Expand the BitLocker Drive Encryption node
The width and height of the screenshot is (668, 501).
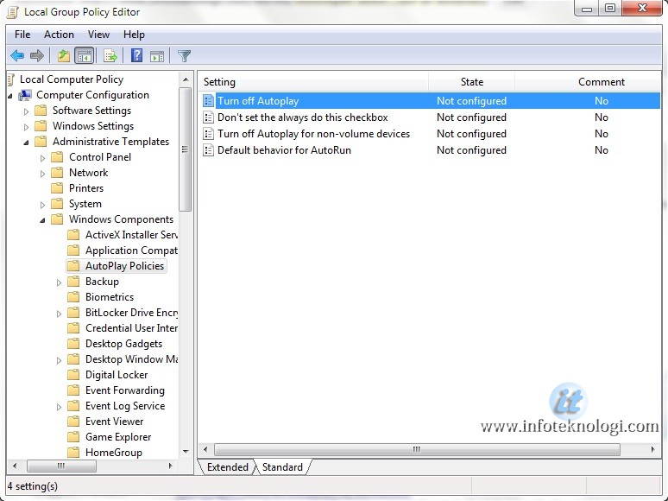click(x=60, y=314)
